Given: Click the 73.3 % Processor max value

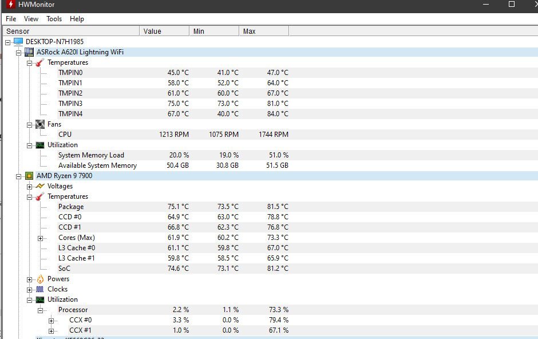Looking at the screenshot, I should point(279,309).
